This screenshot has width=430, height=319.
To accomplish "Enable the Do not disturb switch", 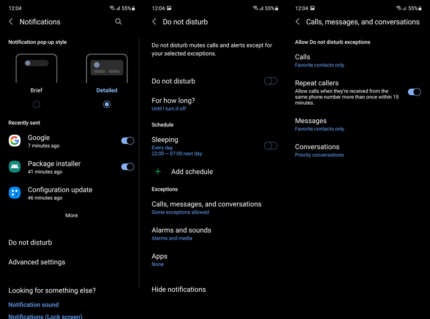I will pos(271,81).
